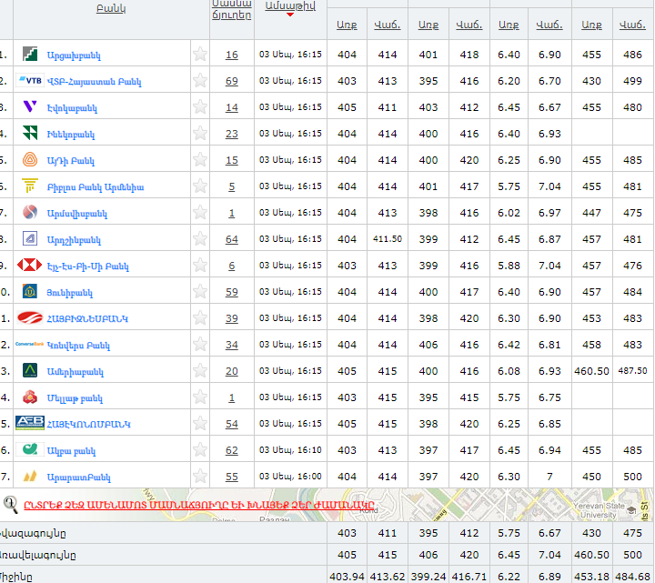Sort table by Բանկ column header
Screen dimensions: 655x583
(111, 8)
